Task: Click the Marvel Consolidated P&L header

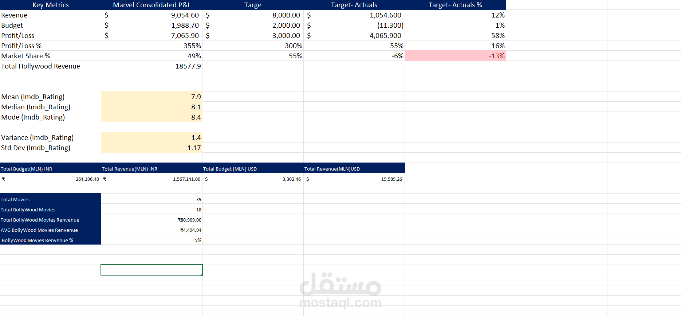Action: pos(152,5)
